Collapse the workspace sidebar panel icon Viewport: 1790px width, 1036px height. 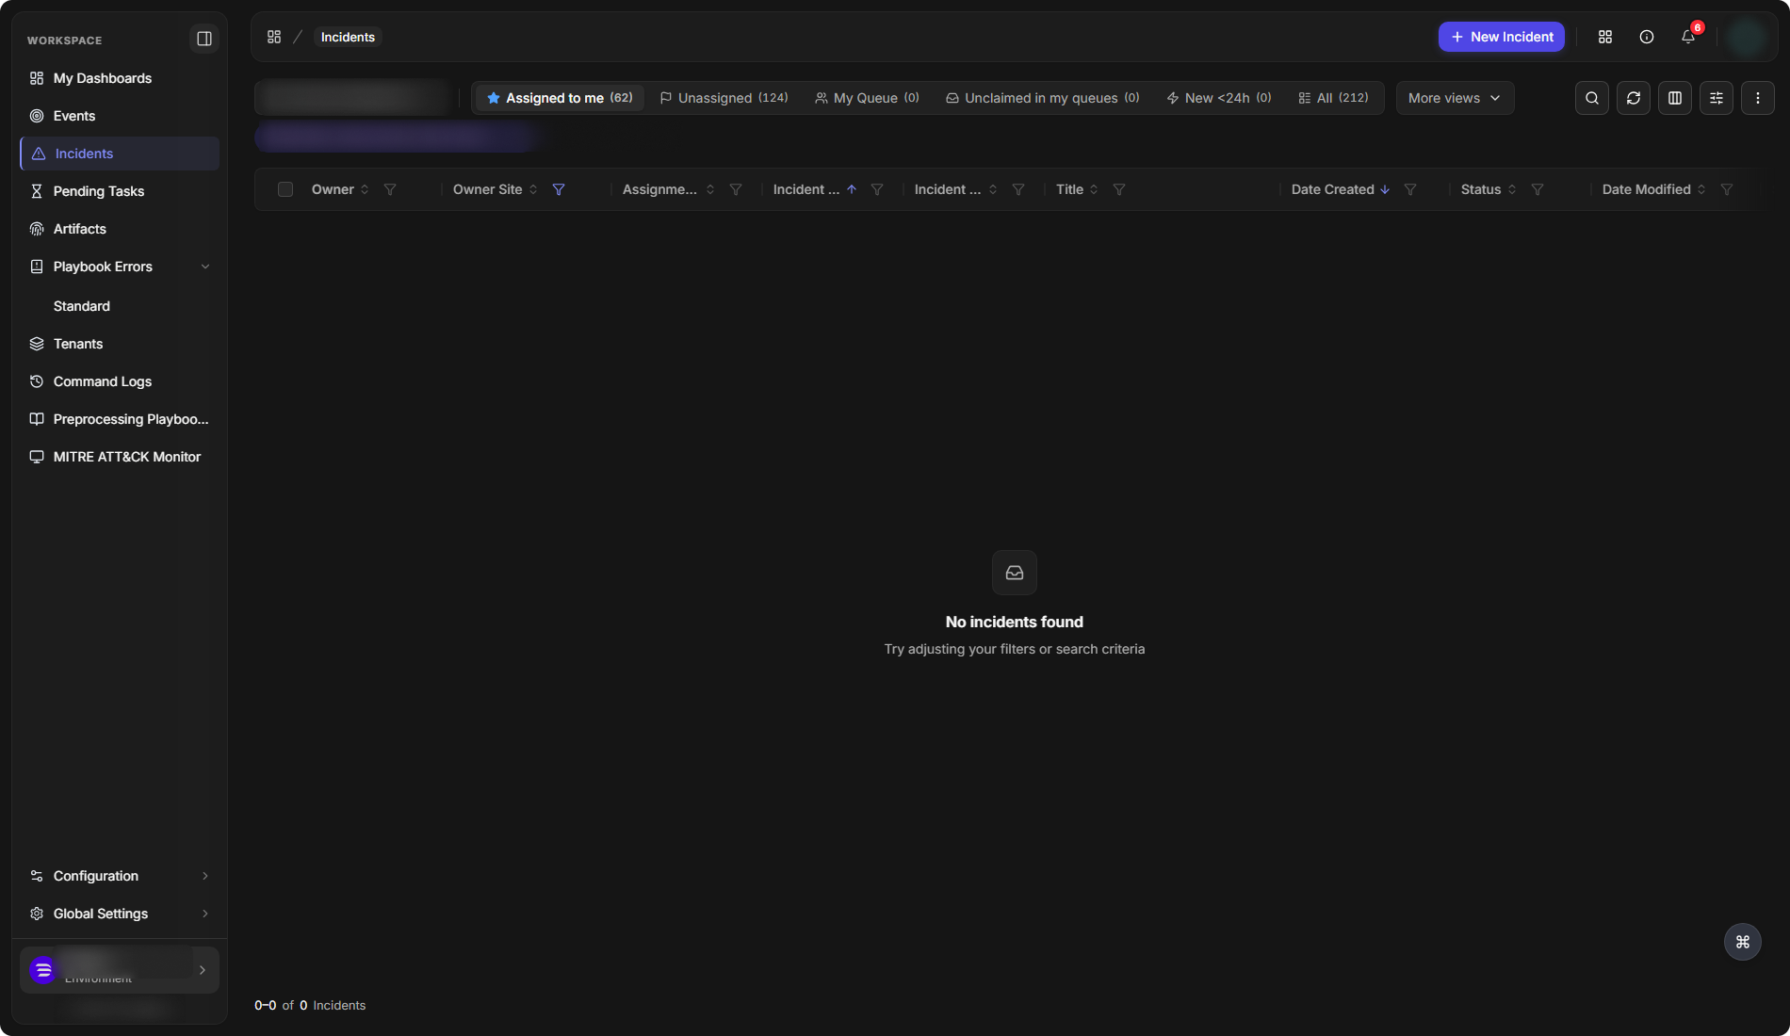pyautogui.click(x=203, y=39)
